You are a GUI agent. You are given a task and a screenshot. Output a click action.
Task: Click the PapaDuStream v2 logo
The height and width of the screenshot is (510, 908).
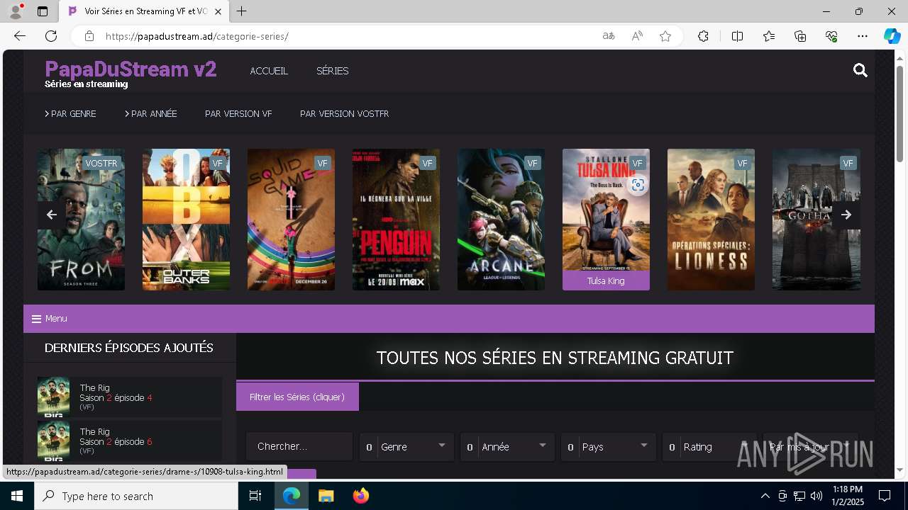click(131, 69)
